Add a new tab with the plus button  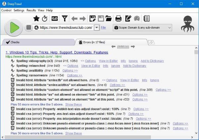[151, 42]
